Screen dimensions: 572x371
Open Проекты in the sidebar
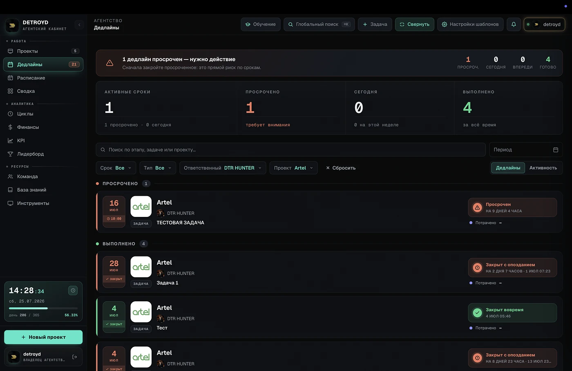(43, 51)
